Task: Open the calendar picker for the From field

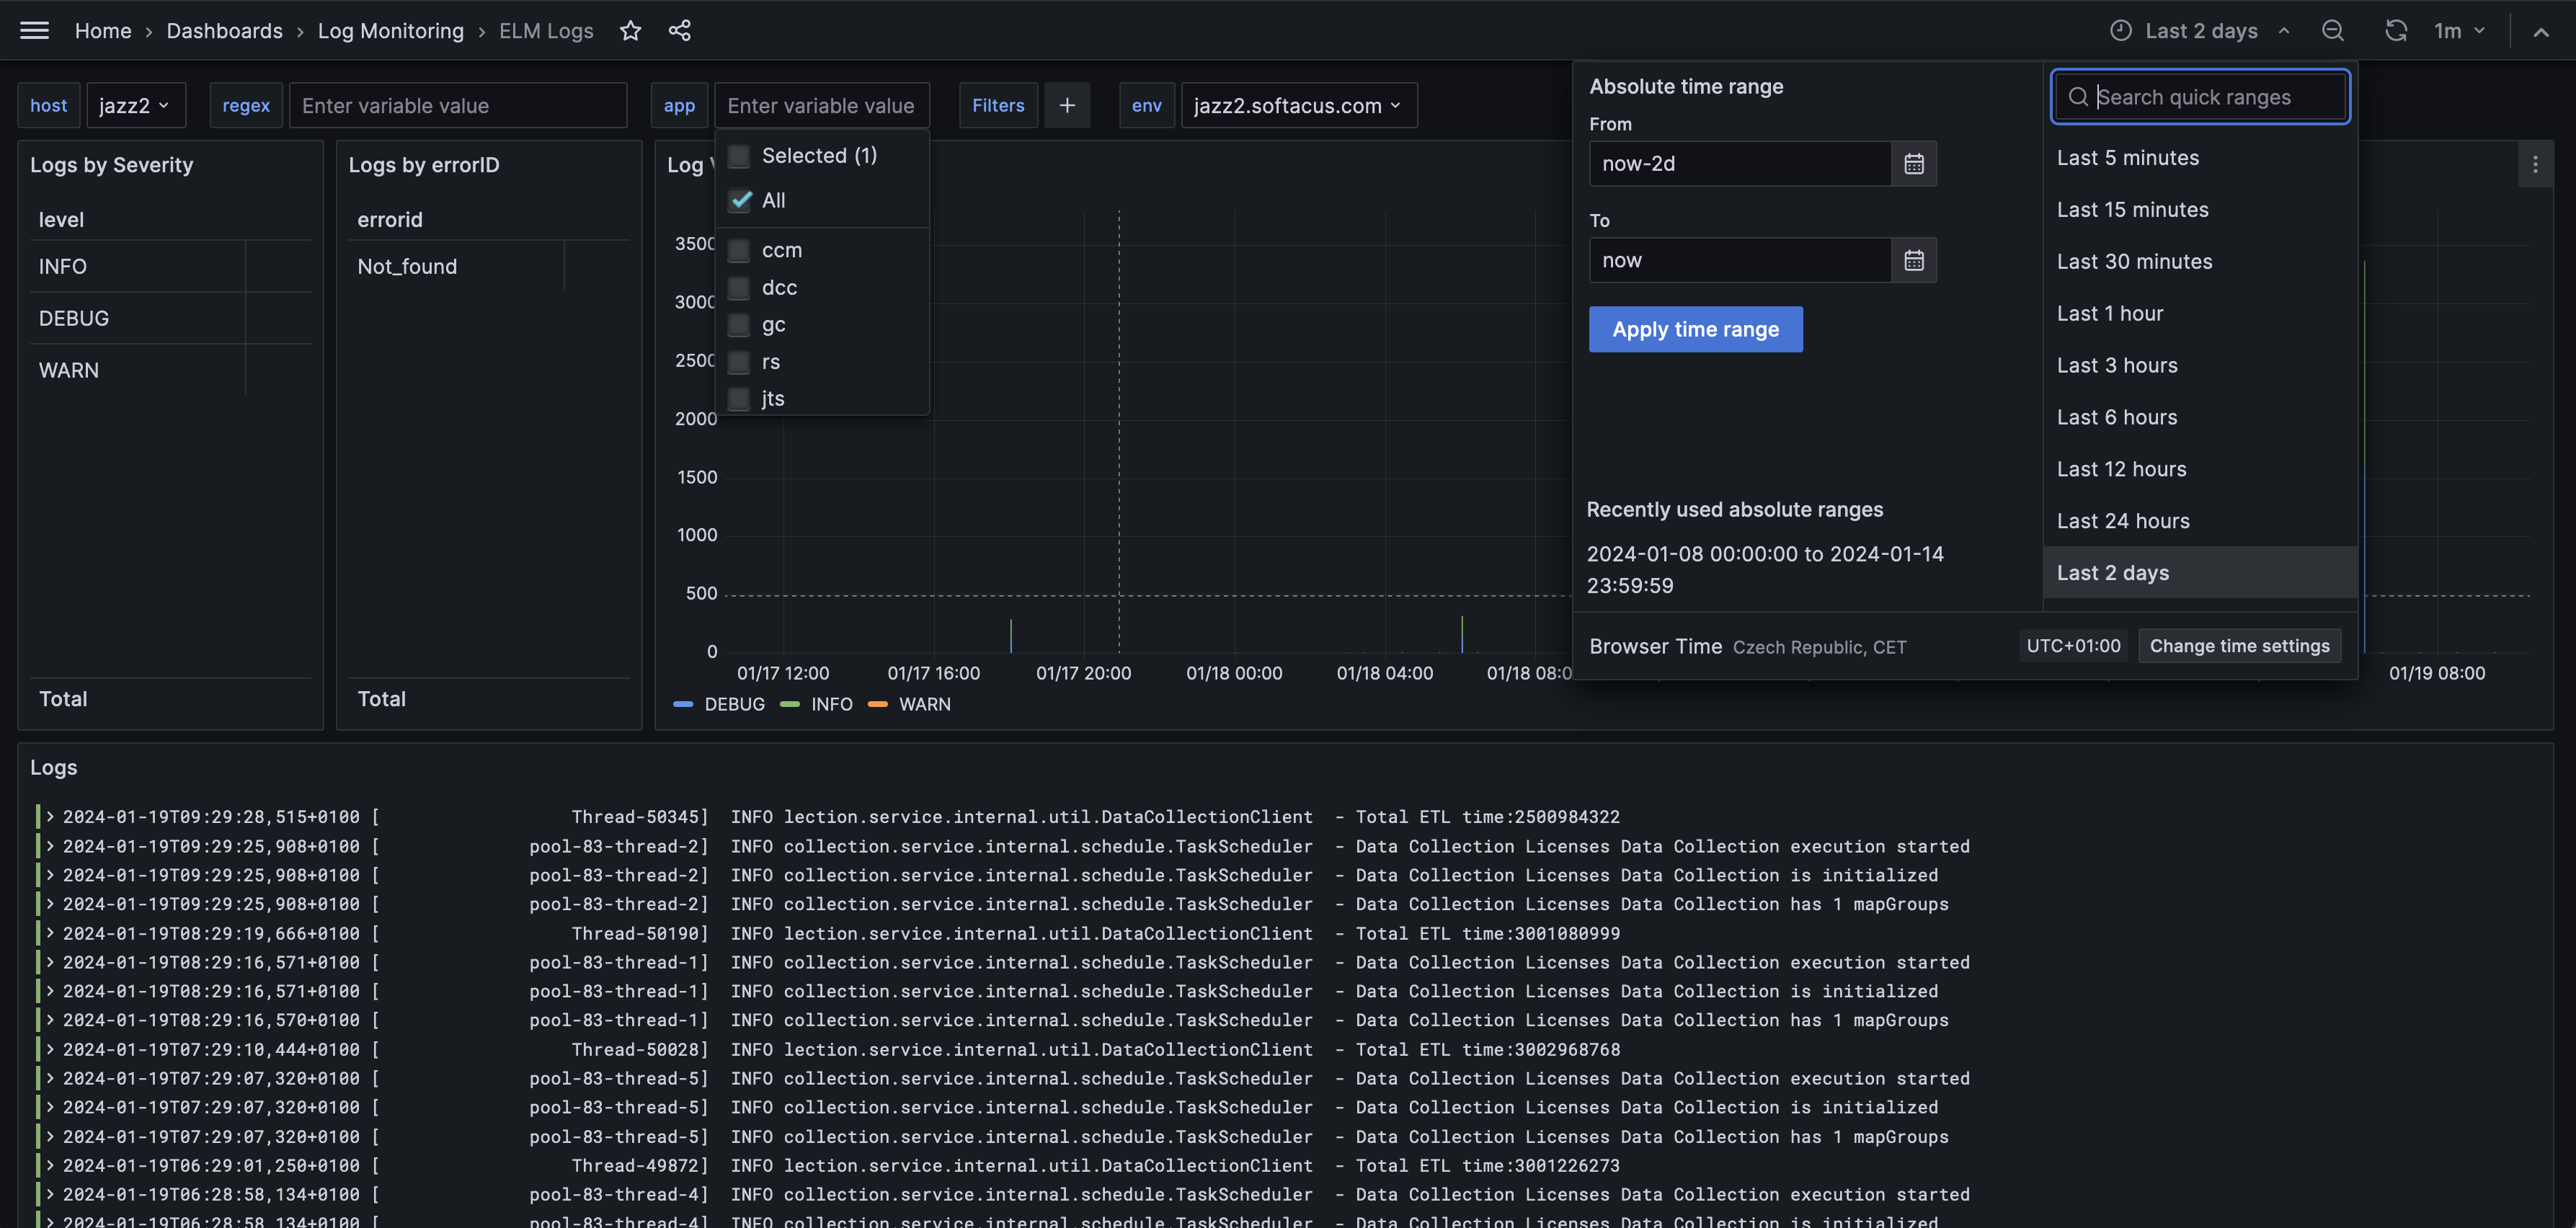Action: (1913, 163)
